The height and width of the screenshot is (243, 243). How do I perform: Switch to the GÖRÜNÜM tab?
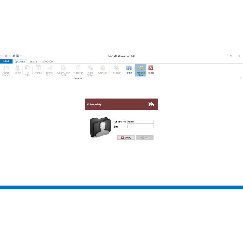coord(48,62)
